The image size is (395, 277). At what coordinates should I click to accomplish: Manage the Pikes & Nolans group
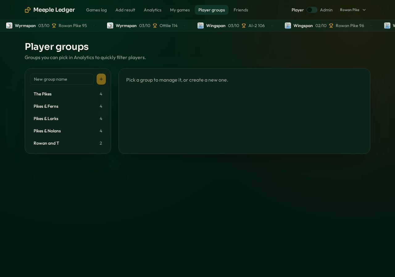(x=68, y=131)
